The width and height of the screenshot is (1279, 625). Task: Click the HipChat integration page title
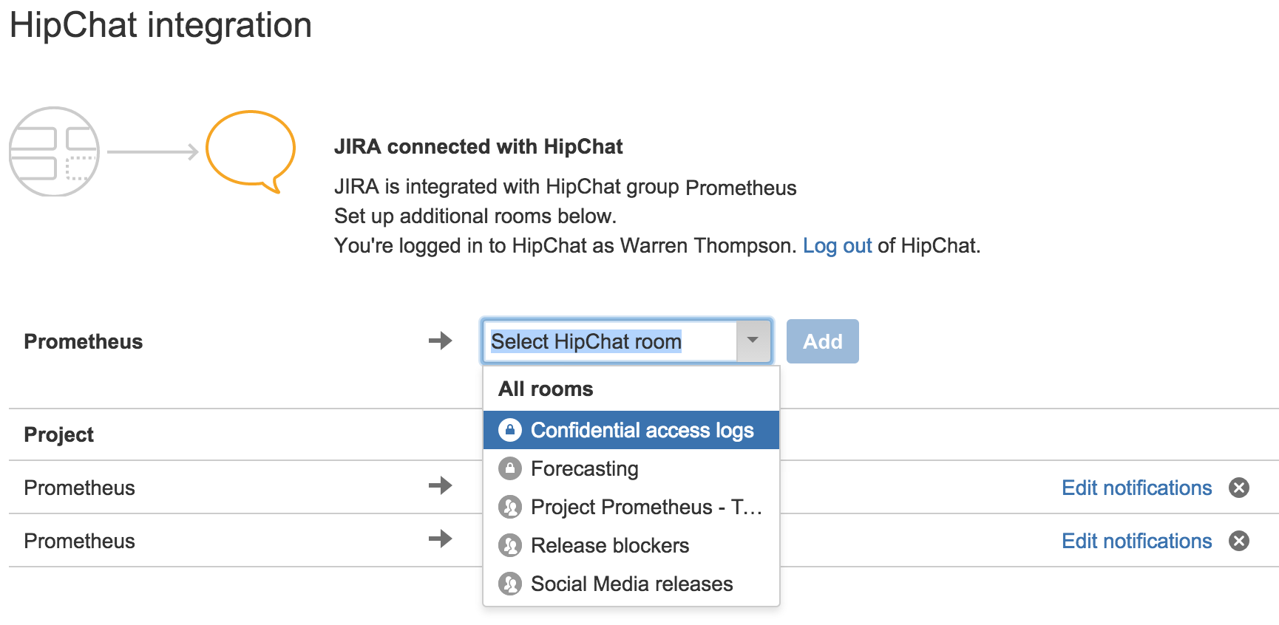point(160,27)
